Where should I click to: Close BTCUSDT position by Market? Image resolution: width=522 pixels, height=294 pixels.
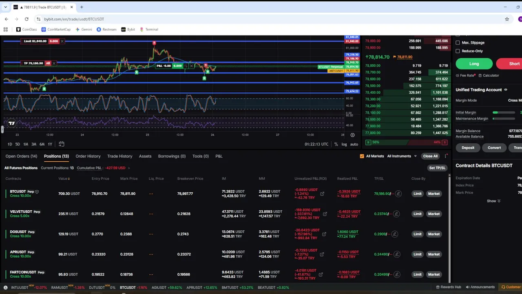(434, 194)
